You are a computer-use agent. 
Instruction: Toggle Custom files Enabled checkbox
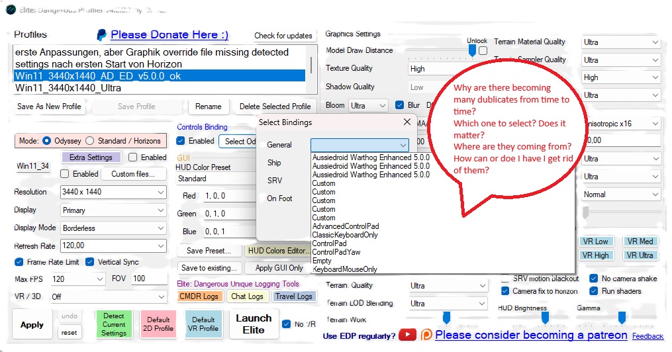[65, 174]
